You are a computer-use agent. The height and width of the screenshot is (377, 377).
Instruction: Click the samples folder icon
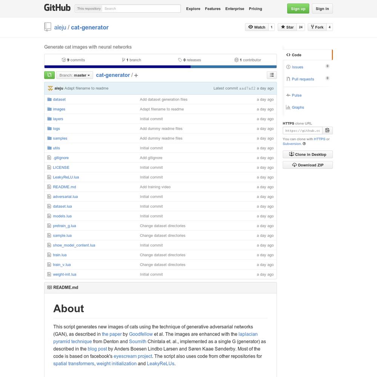pyautogui.click(x=49, y=138)
